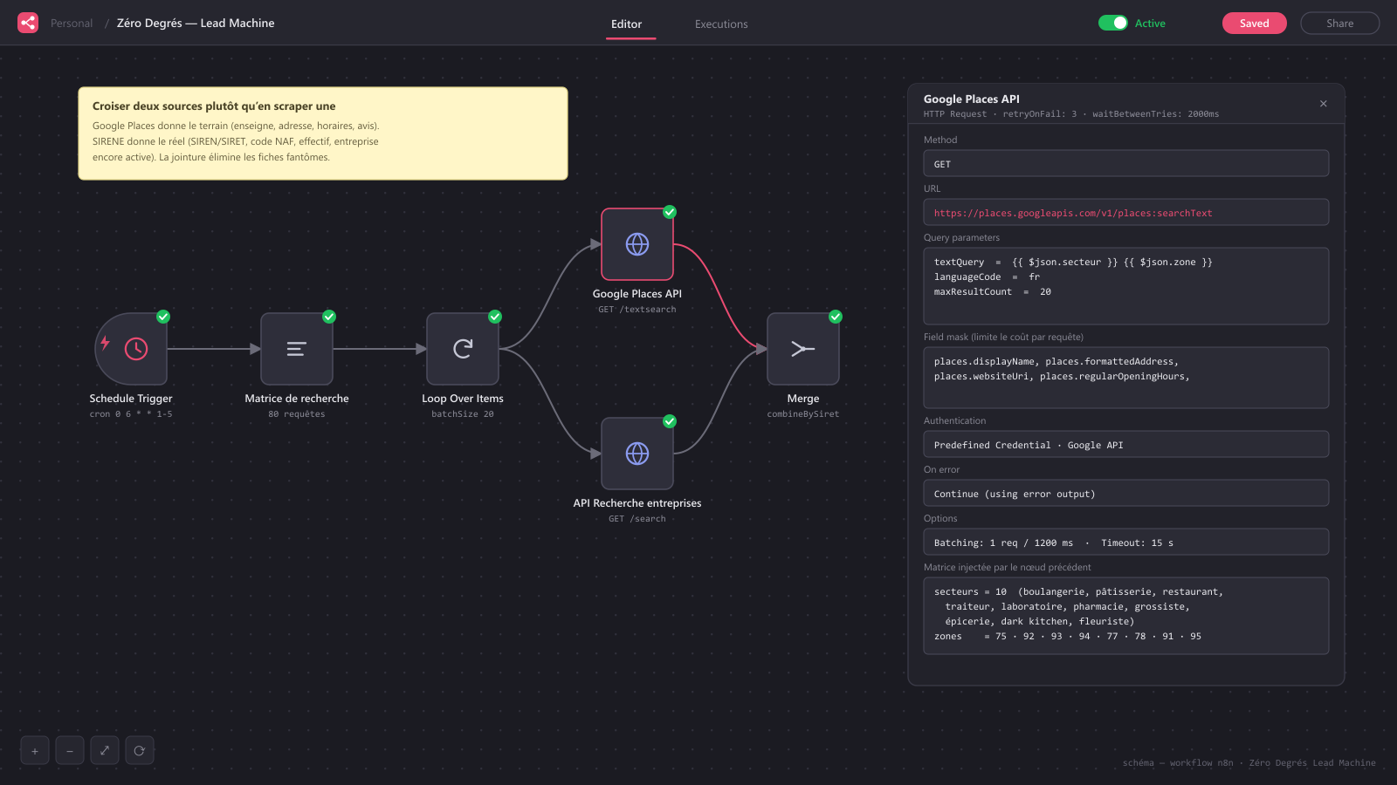This screenshot has height=785, width=1397.
Task: Click the success badge on Google Places API
Action: tap(670, 212)
